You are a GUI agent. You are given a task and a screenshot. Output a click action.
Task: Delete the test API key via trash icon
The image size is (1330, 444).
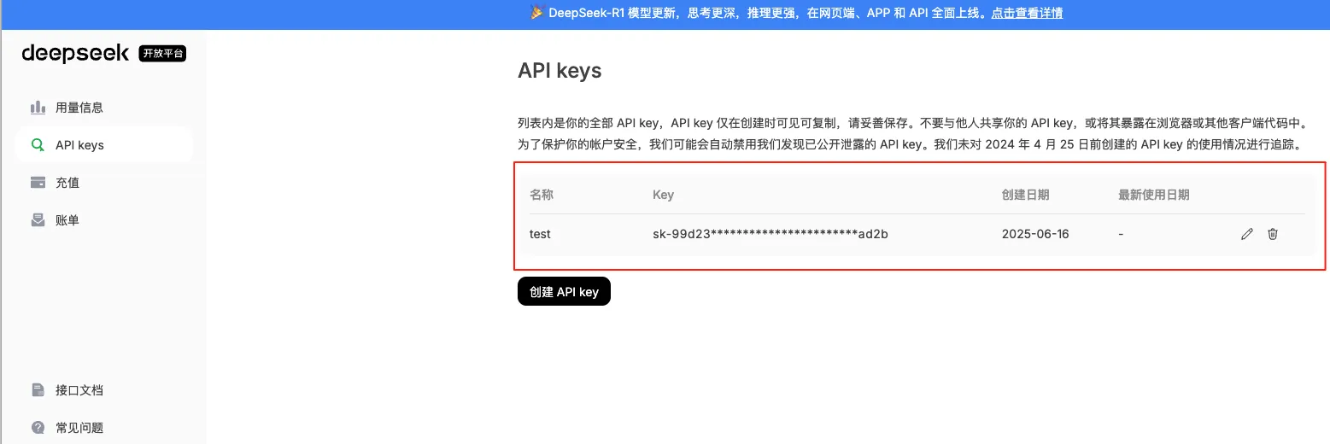click(1273, 234)
